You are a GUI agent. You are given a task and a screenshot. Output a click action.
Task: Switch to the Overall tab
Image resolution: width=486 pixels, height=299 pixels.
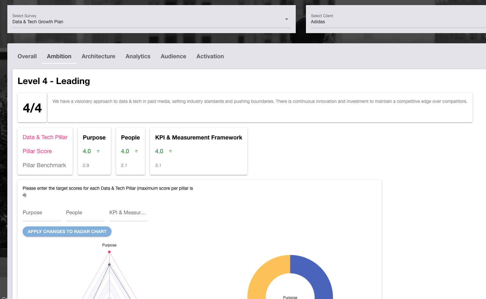27,56
